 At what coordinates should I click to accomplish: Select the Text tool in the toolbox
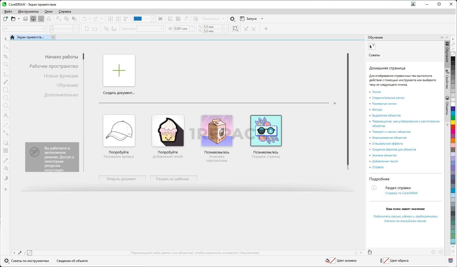[6, 115]
